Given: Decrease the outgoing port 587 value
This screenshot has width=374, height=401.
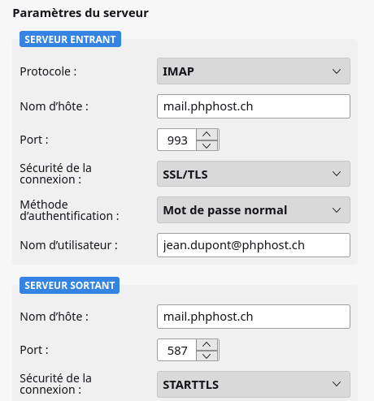Looking at the screenshot, I should click(207, 356).
